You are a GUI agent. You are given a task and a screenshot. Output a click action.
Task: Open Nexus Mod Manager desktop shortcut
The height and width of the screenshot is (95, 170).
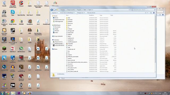pyautogui.click(x=4, y=32)
